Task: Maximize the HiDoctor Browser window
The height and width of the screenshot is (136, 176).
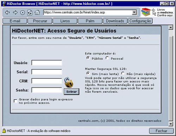Action: click(x=166, y=4)
